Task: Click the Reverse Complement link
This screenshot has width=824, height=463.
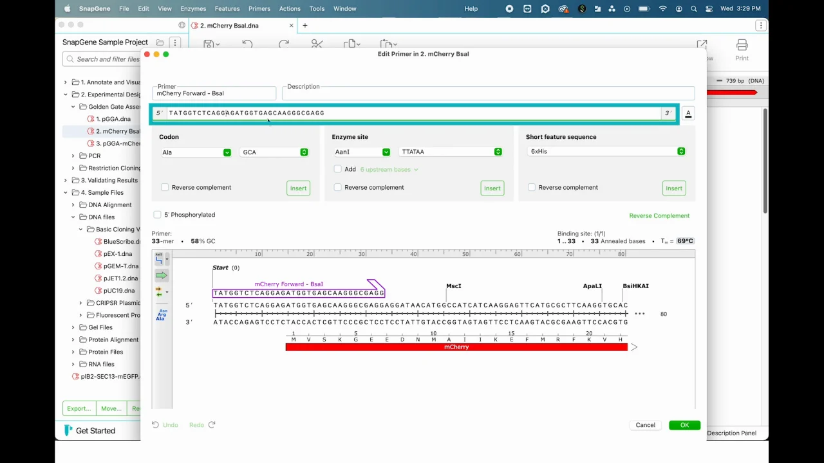Action: point(659,216)
